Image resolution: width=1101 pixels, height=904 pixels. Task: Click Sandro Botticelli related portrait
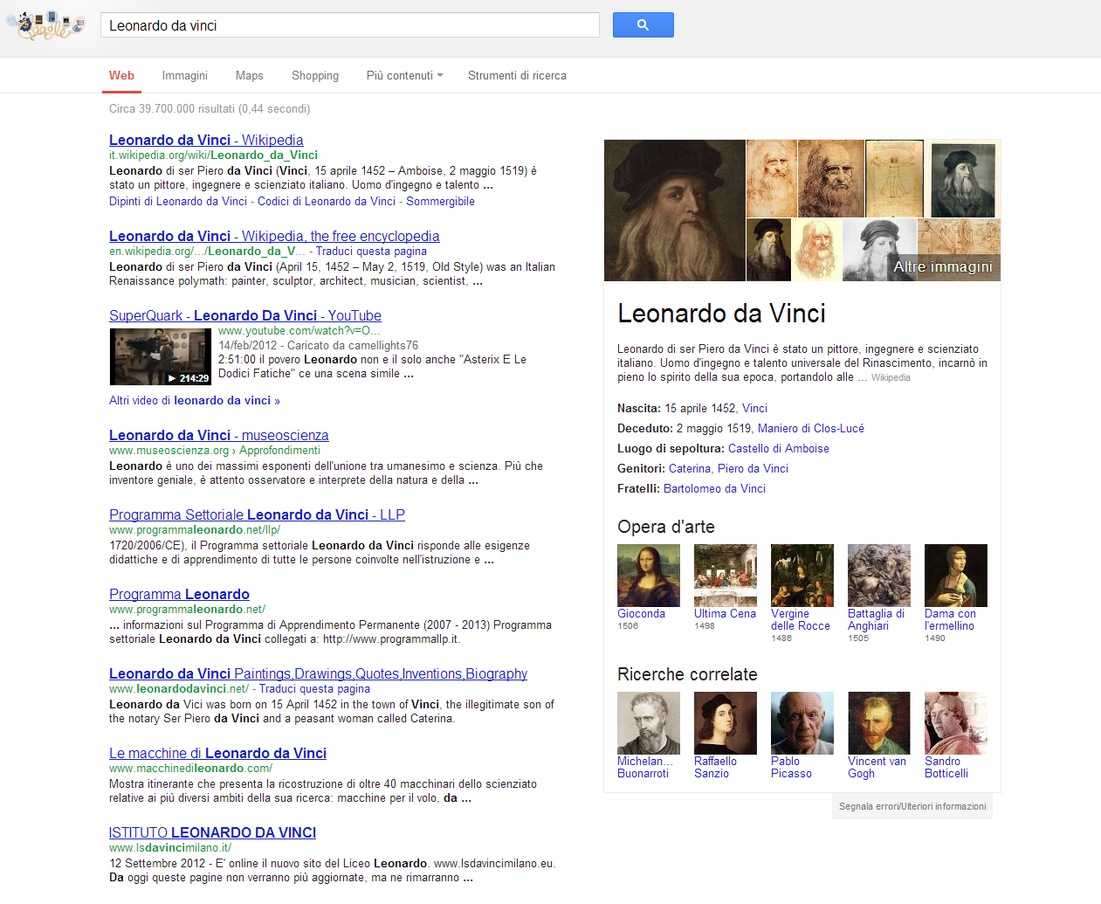point(956,723)
